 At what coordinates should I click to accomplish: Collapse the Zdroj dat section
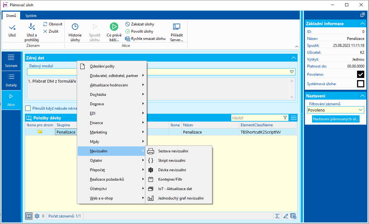[x=294, y=58]
